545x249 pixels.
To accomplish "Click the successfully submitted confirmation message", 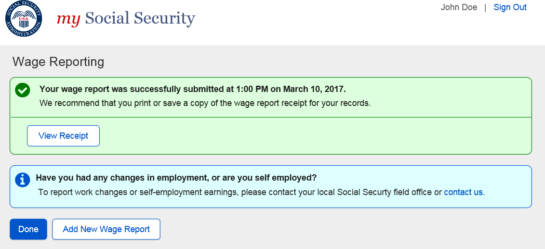I will (193, 89).
